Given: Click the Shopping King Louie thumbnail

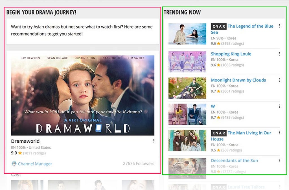Looking at the screenshot, I should [x=187, y=62].
